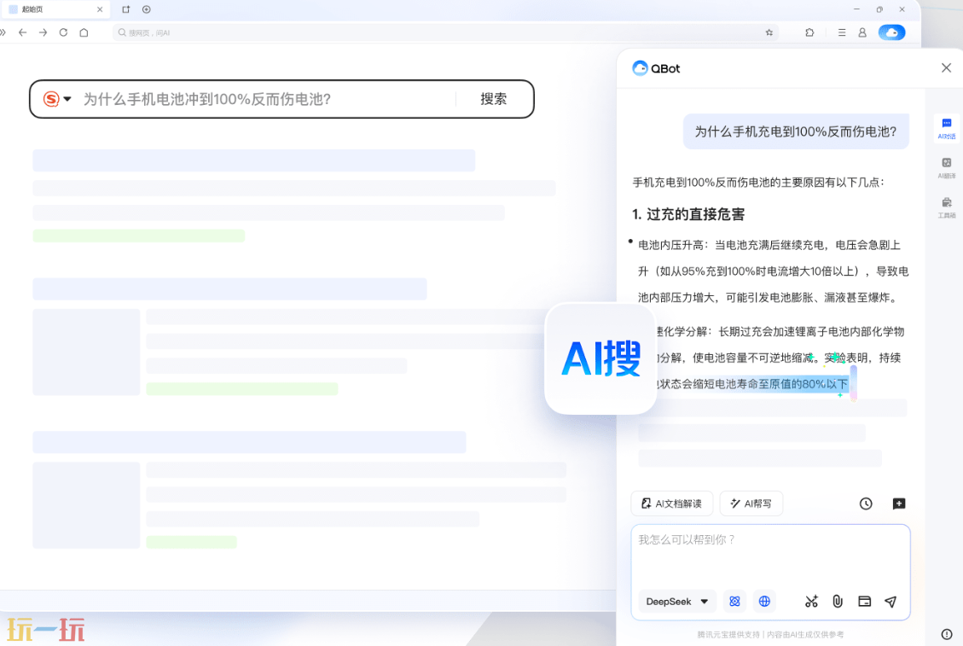963x646 pixels.
Task: Toggle web search globe icon
Action: pos(764,602)
